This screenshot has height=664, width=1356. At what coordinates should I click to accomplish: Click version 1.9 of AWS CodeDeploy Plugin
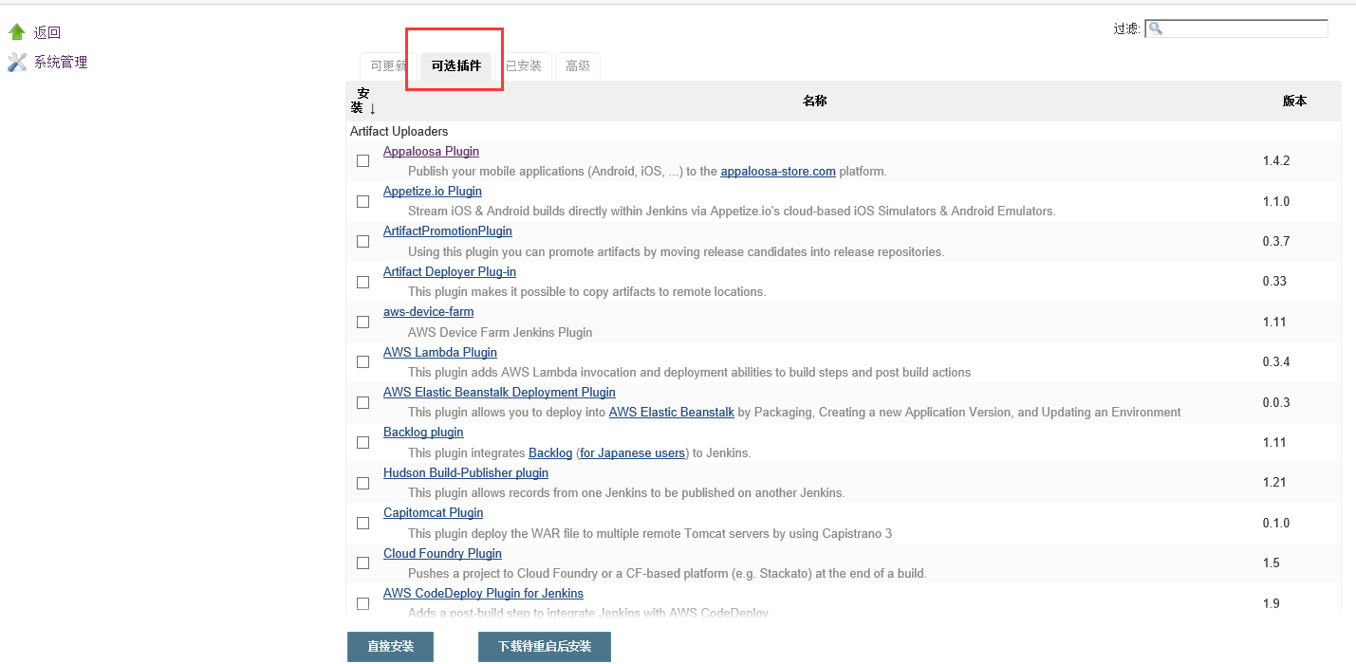point(1272,603)
